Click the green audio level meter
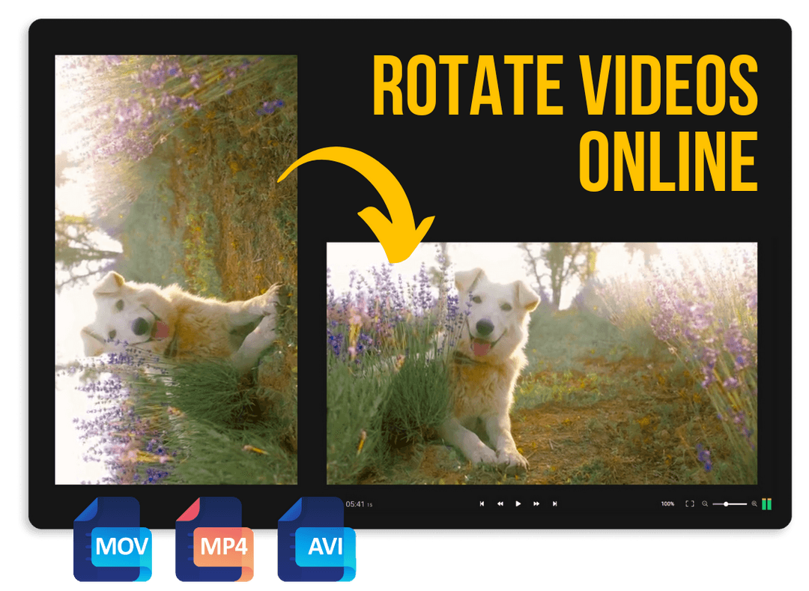Screen dimensions: 809x591 (766, 504)
